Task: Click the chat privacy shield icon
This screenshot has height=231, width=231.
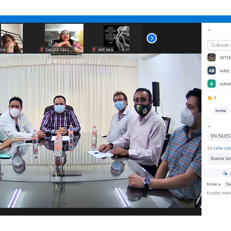Action: point(225,173)
